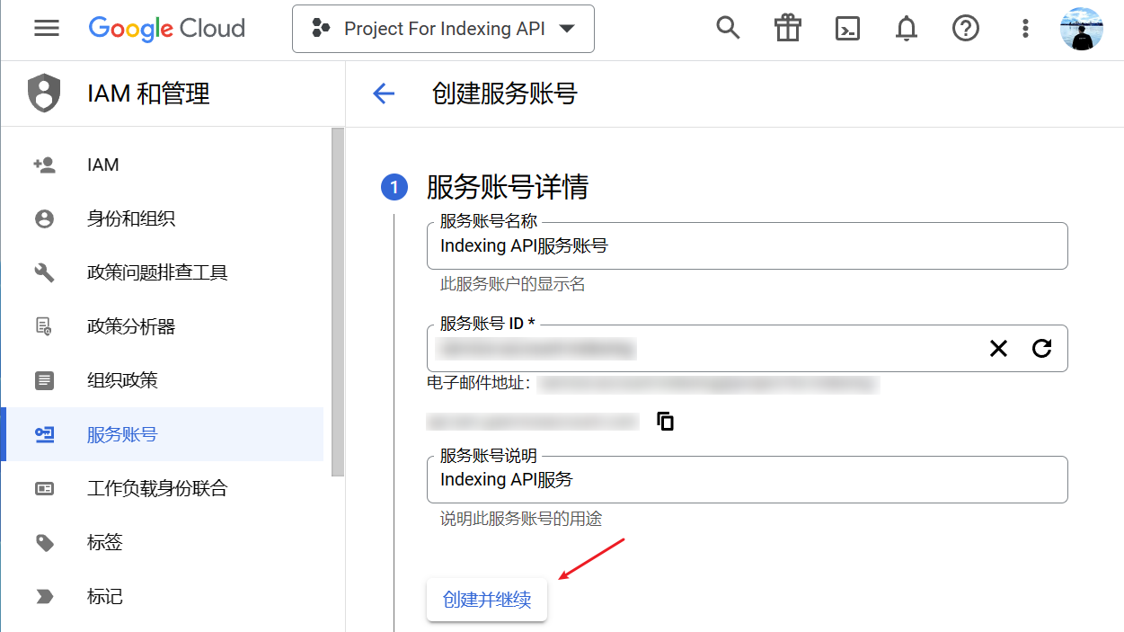The image size is (1124, 632).
Task: Open the help question mark icon
Action: (965, 29)
